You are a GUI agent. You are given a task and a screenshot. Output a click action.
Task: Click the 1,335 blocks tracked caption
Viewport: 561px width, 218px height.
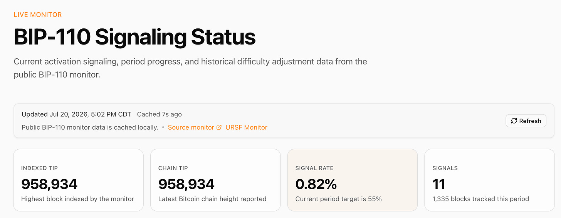480,199
